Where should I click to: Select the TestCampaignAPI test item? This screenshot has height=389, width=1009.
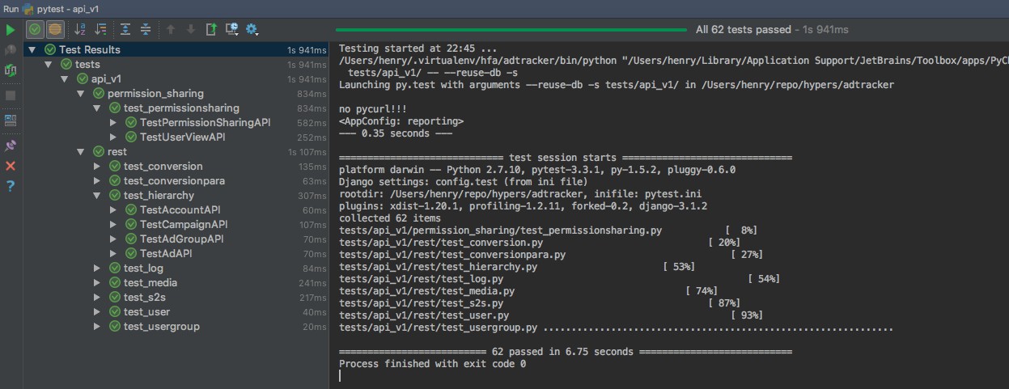point(183,225)
